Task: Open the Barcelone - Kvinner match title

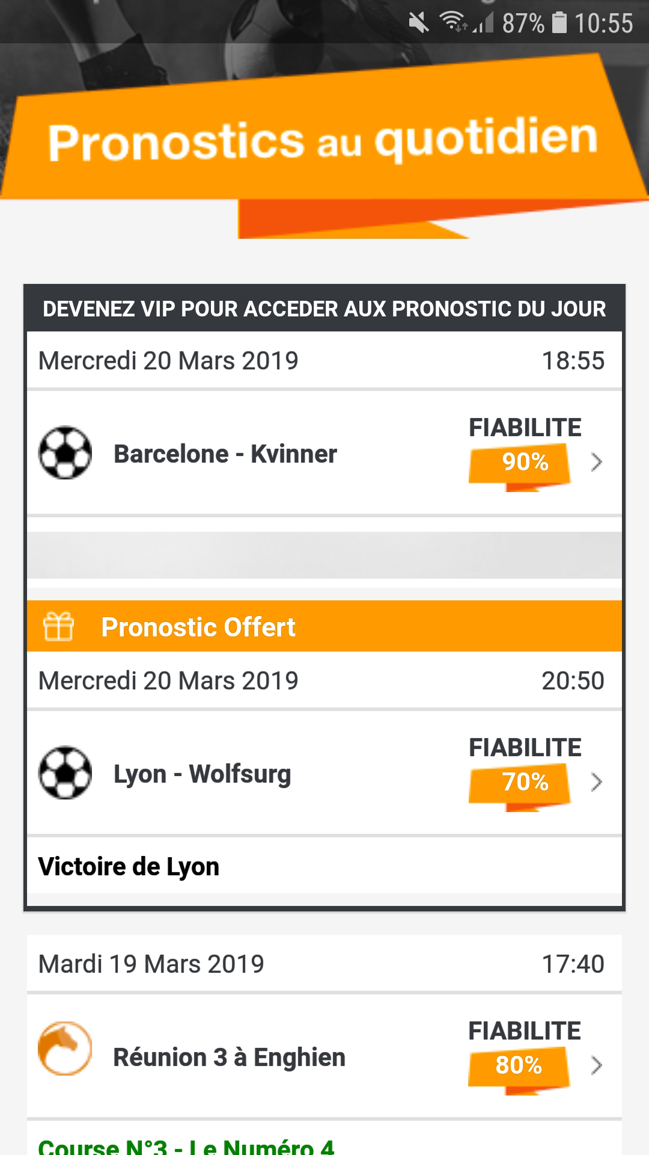Action: (225, 454)
